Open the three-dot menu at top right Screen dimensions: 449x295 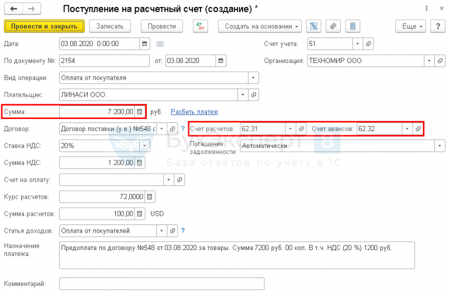click(x=426, y=9)
